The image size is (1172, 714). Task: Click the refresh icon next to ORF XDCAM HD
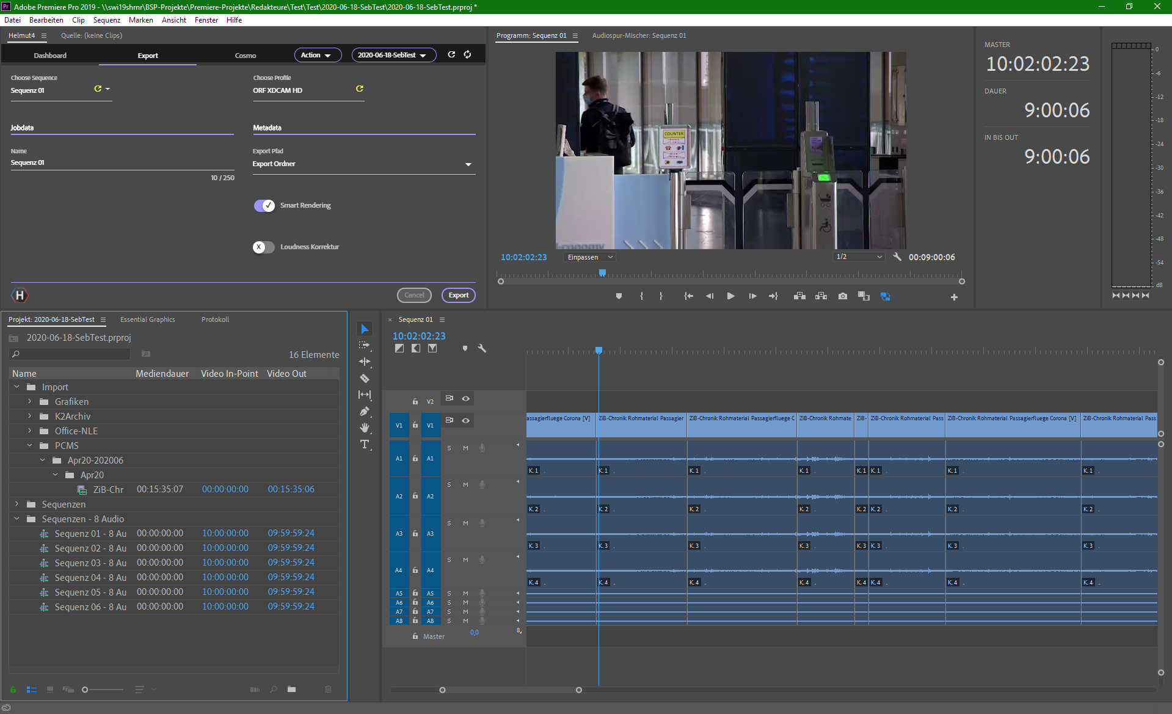(360, 89)
